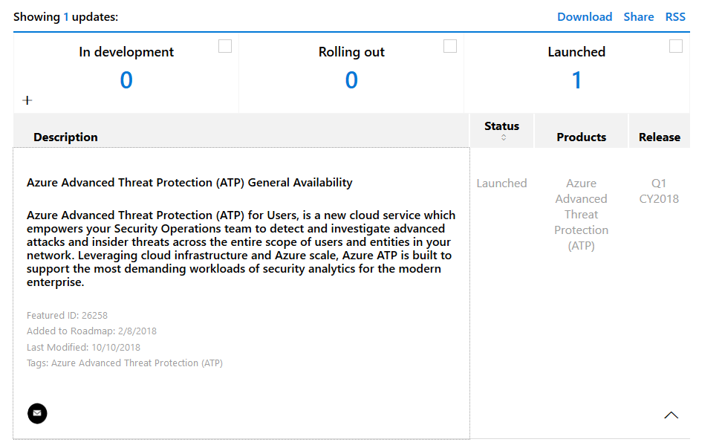Click the email share icon
This screenshot has height=445, width=722.
(x=37, y=413)
